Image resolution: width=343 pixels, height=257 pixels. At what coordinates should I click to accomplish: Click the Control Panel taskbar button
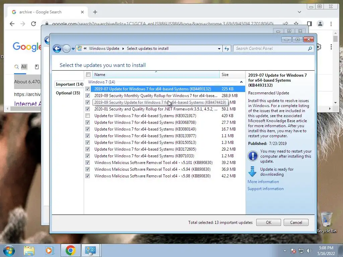coord(90,250)
